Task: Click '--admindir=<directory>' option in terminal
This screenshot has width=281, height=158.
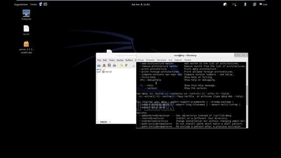Action: pyautogui.click(x=154, y=115)
